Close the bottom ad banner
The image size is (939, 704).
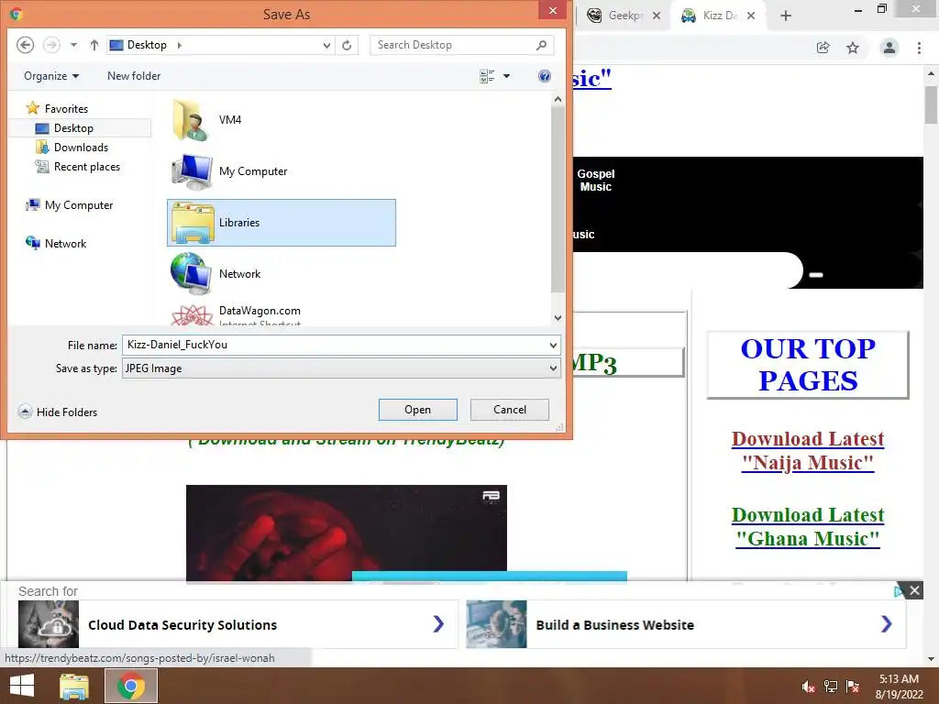[914, 591]
